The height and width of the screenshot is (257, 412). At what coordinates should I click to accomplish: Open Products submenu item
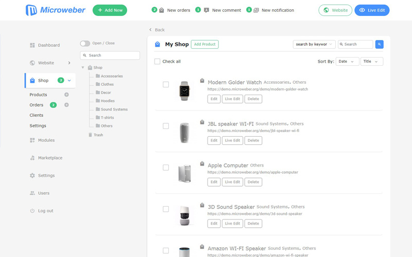coord(38,95)
